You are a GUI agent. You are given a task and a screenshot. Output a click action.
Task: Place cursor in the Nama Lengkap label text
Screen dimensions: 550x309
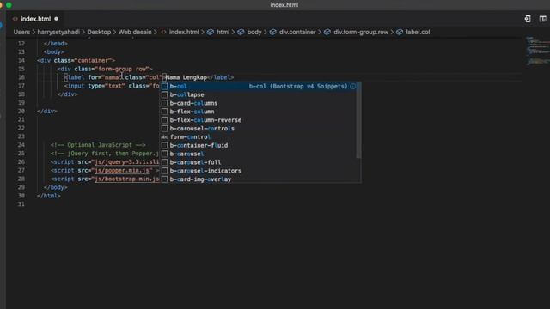click(186, 77)
